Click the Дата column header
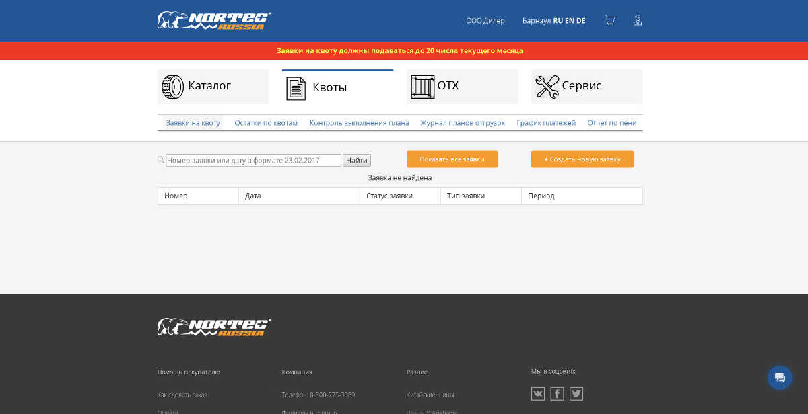808x414 pixels. click(299, 196)
